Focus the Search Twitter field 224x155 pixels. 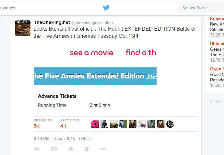pyautogui.click(x=201, y=8)
